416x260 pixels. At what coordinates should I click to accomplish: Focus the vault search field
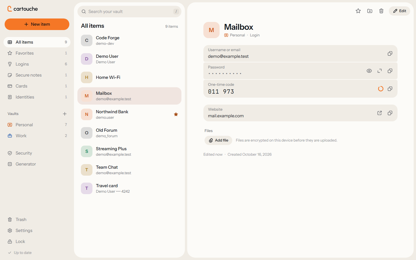coord(129,12)
